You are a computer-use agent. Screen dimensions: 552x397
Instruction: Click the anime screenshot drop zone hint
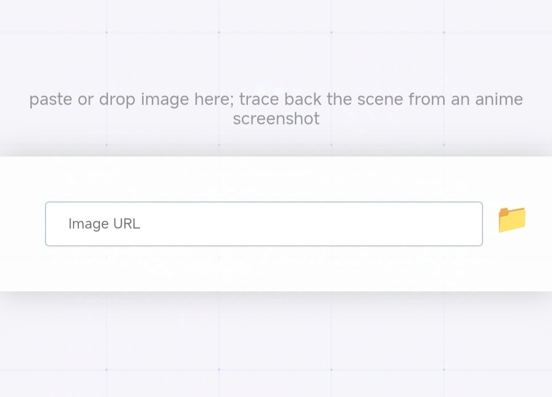[x=276, y=108]
